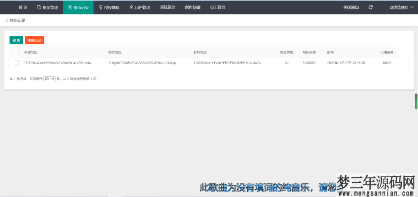Click the 授权地址 column header

point(115,53)
